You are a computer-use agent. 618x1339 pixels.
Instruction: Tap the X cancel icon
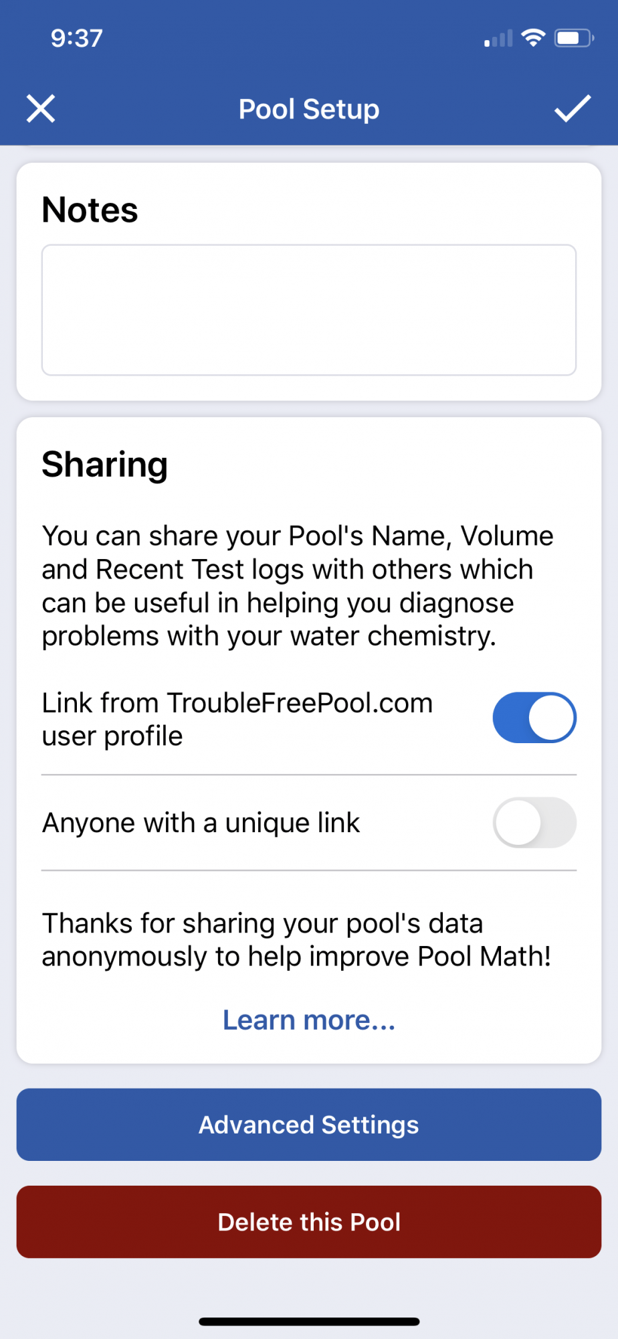41,108
